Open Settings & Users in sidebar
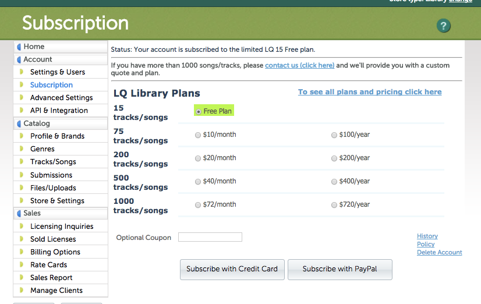 point(58,72)
